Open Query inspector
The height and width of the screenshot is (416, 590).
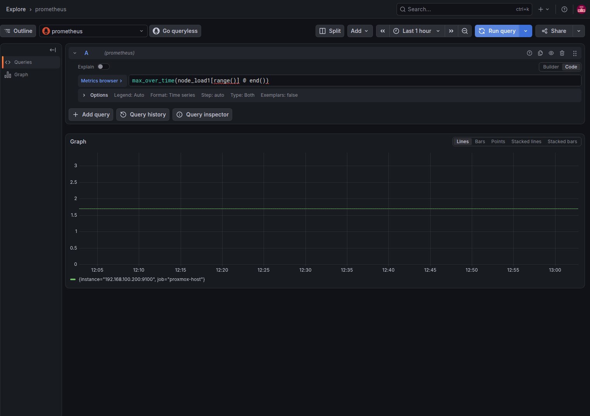pyautogui.click(x=202, y=115)
